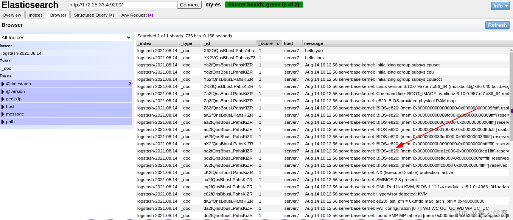513x220 pixels.
Task: Click the id YK2VQnsBbusLPahsoyZ3
Action: 229,58
